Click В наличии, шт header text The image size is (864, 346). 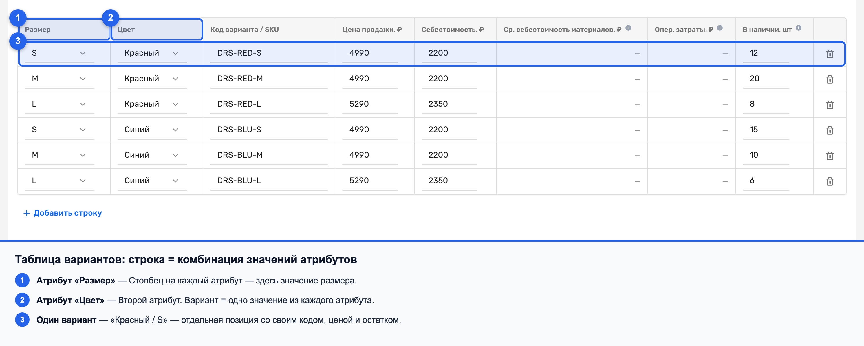767,30
